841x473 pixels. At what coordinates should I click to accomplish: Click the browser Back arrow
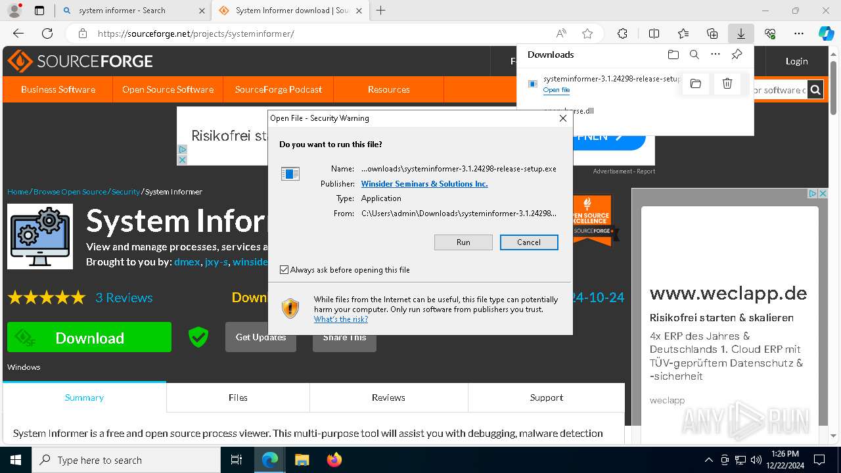point(18,34)
